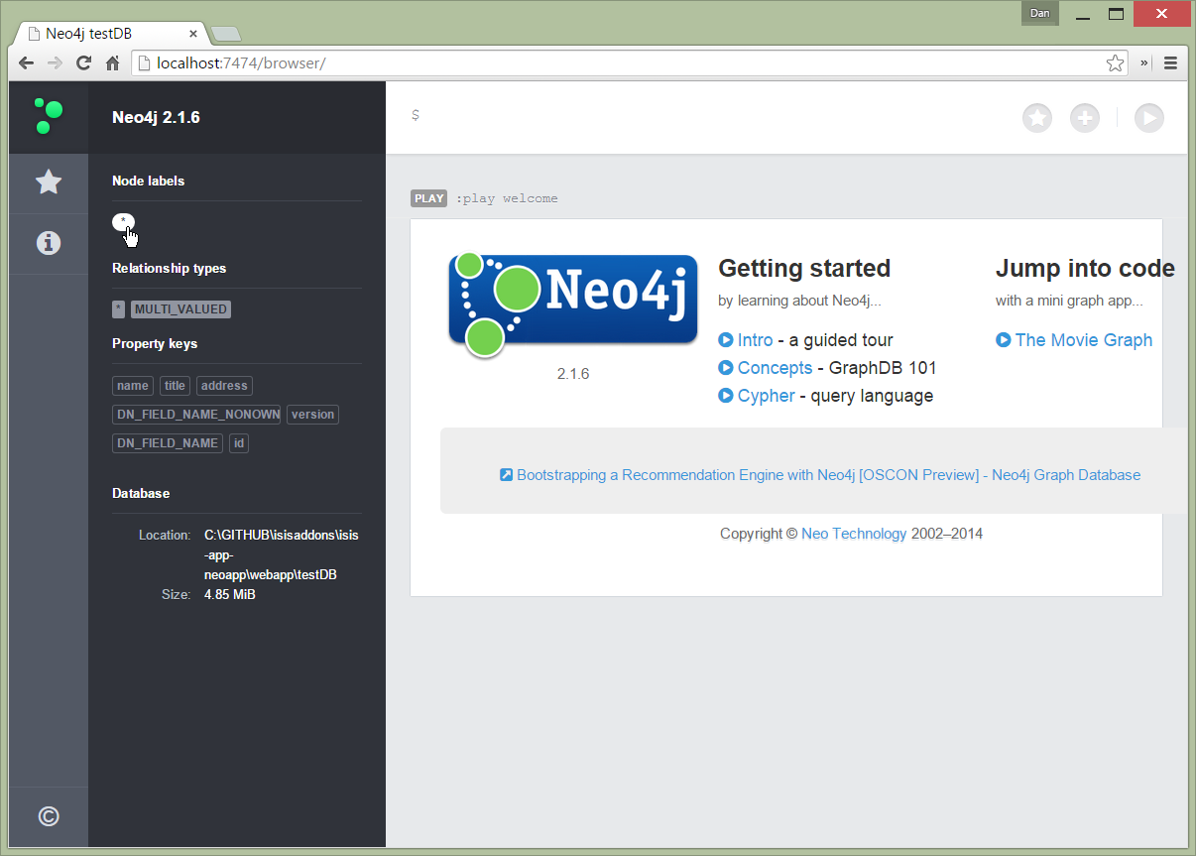
Task: Click the editor favorite star button
Action: pyautogui.click(x=1037, y=118)
